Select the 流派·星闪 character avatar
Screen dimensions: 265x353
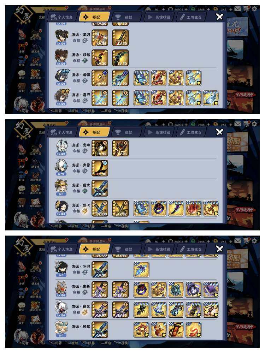[x=61, y=37]
